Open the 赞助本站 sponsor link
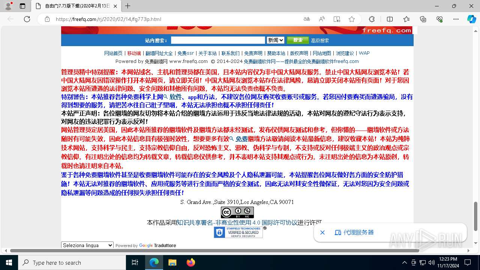The height and width of the screenshot is (270, 480). pyautogui.click(x=276, y=53)
